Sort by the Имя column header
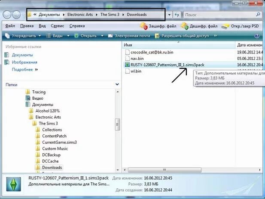 (178, 45)
